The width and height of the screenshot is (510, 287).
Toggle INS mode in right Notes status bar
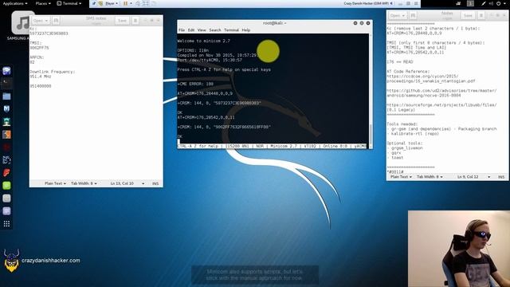(501, 177)
